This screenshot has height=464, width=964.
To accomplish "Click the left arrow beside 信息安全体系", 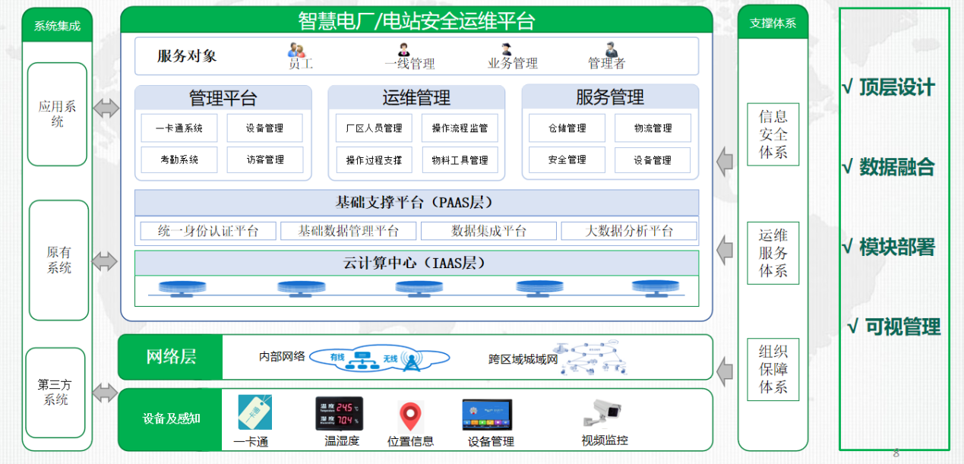I will 725,162.
